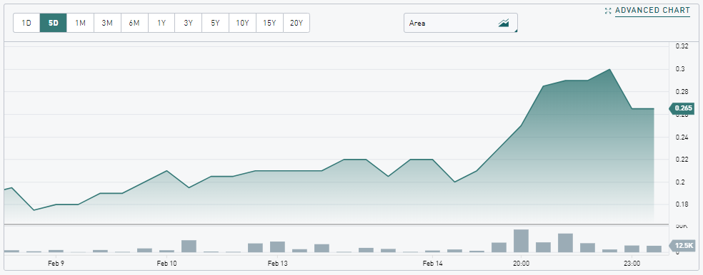Screen dimensions: 703x275
Task: Show the 5Y chart range
Action: tap(215, 23)
